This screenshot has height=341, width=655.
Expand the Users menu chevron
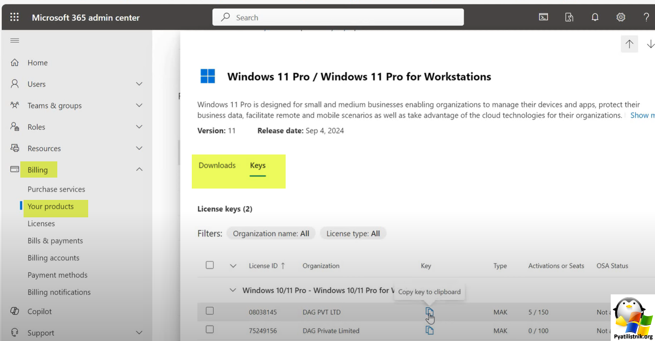click(139, 84)
